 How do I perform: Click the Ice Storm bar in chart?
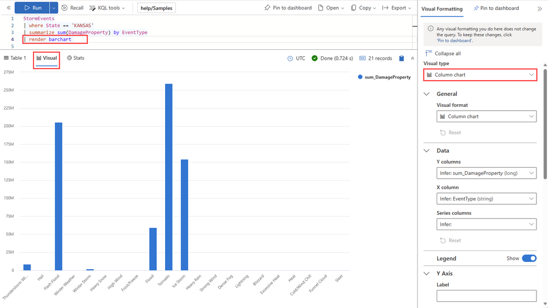tap(184, 215)
